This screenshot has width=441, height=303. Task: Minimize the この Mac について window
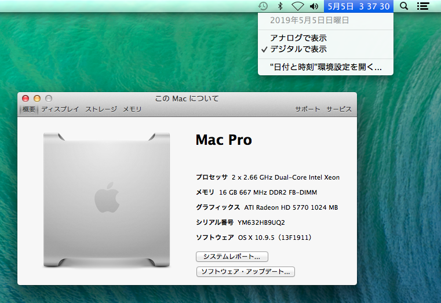point(37,98)
